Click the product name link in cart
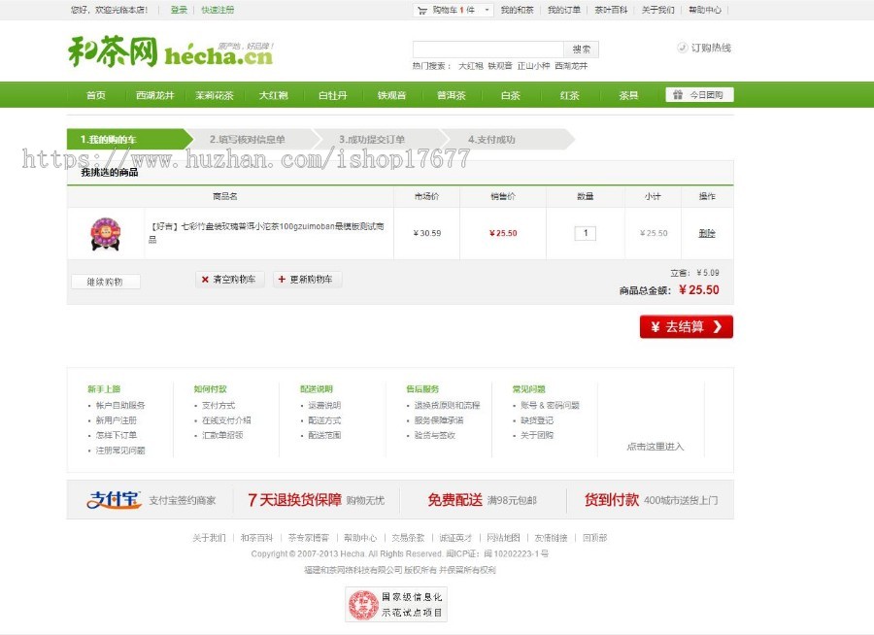The width and height of the screenshot is (874, 635). coord(266,233)
